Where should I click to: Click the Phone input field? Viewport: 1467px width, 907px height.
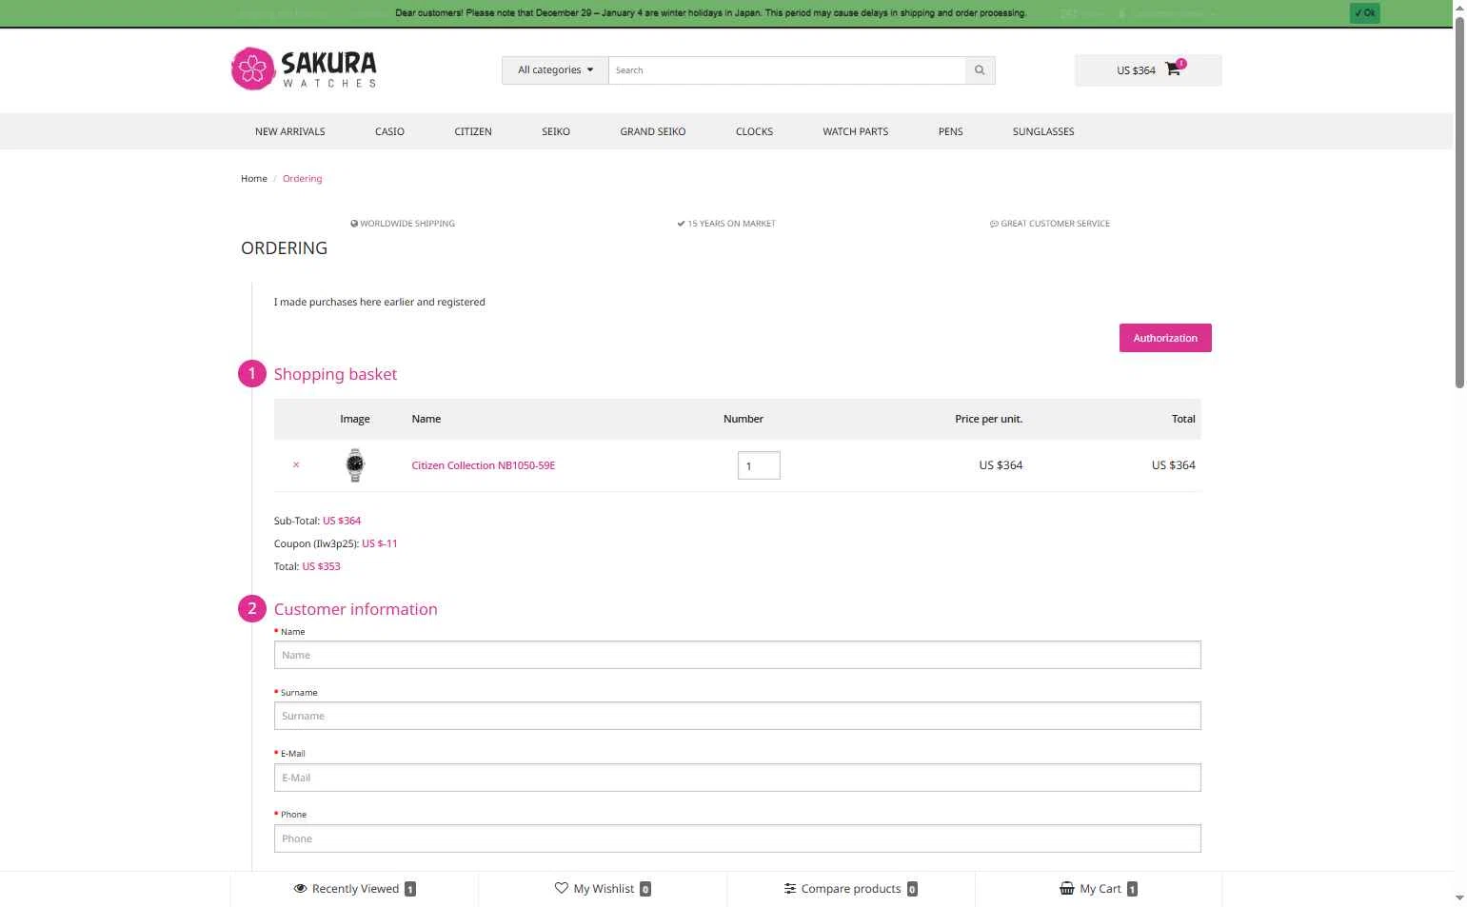coord(738,838)
